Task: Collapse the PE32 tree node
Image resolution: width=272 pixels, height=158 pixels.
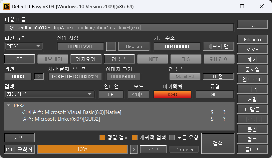Action: [8, 105]
